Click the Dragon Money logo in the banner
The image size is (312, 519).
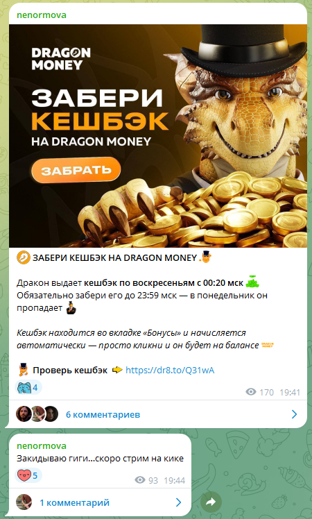coord(61,58)
